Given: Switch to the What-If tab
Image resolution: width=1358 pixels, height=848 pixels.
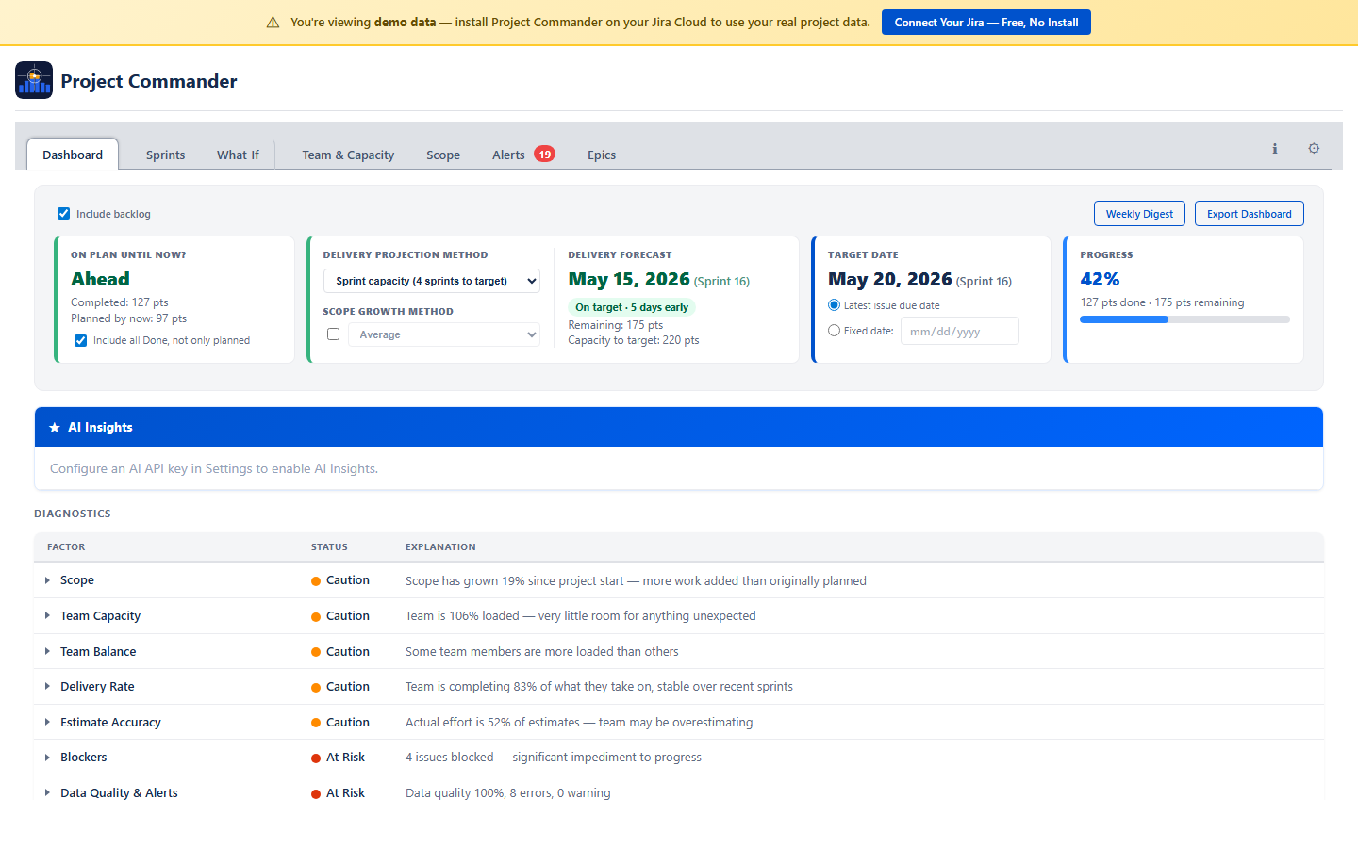Looking at the screenshot, I should [x=237, y=155].
